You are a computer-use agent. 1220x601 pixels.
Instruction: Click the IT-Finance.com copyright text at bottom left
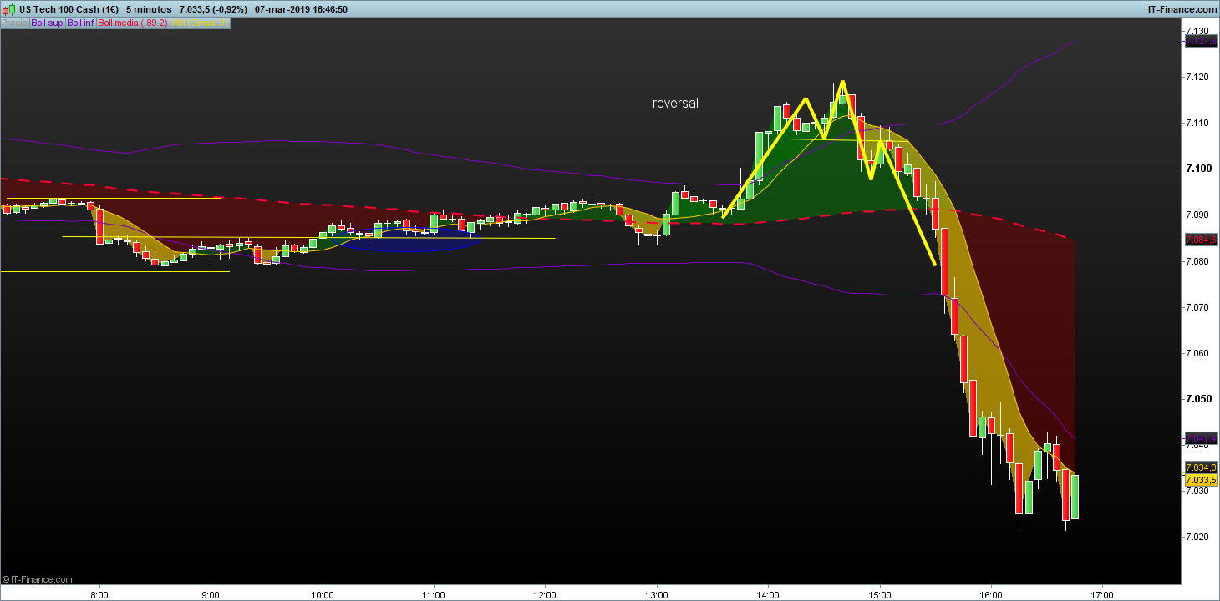38,579
